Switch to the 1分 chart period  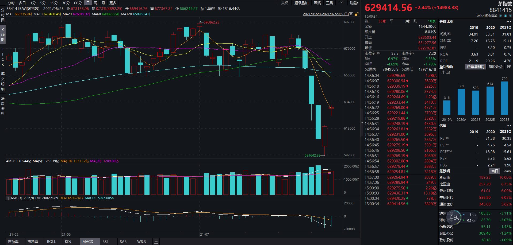coord(33,3)
